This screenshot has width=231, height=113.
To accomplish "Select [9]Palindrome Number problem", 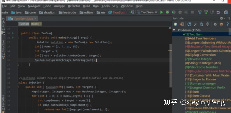I will point(201,67).
